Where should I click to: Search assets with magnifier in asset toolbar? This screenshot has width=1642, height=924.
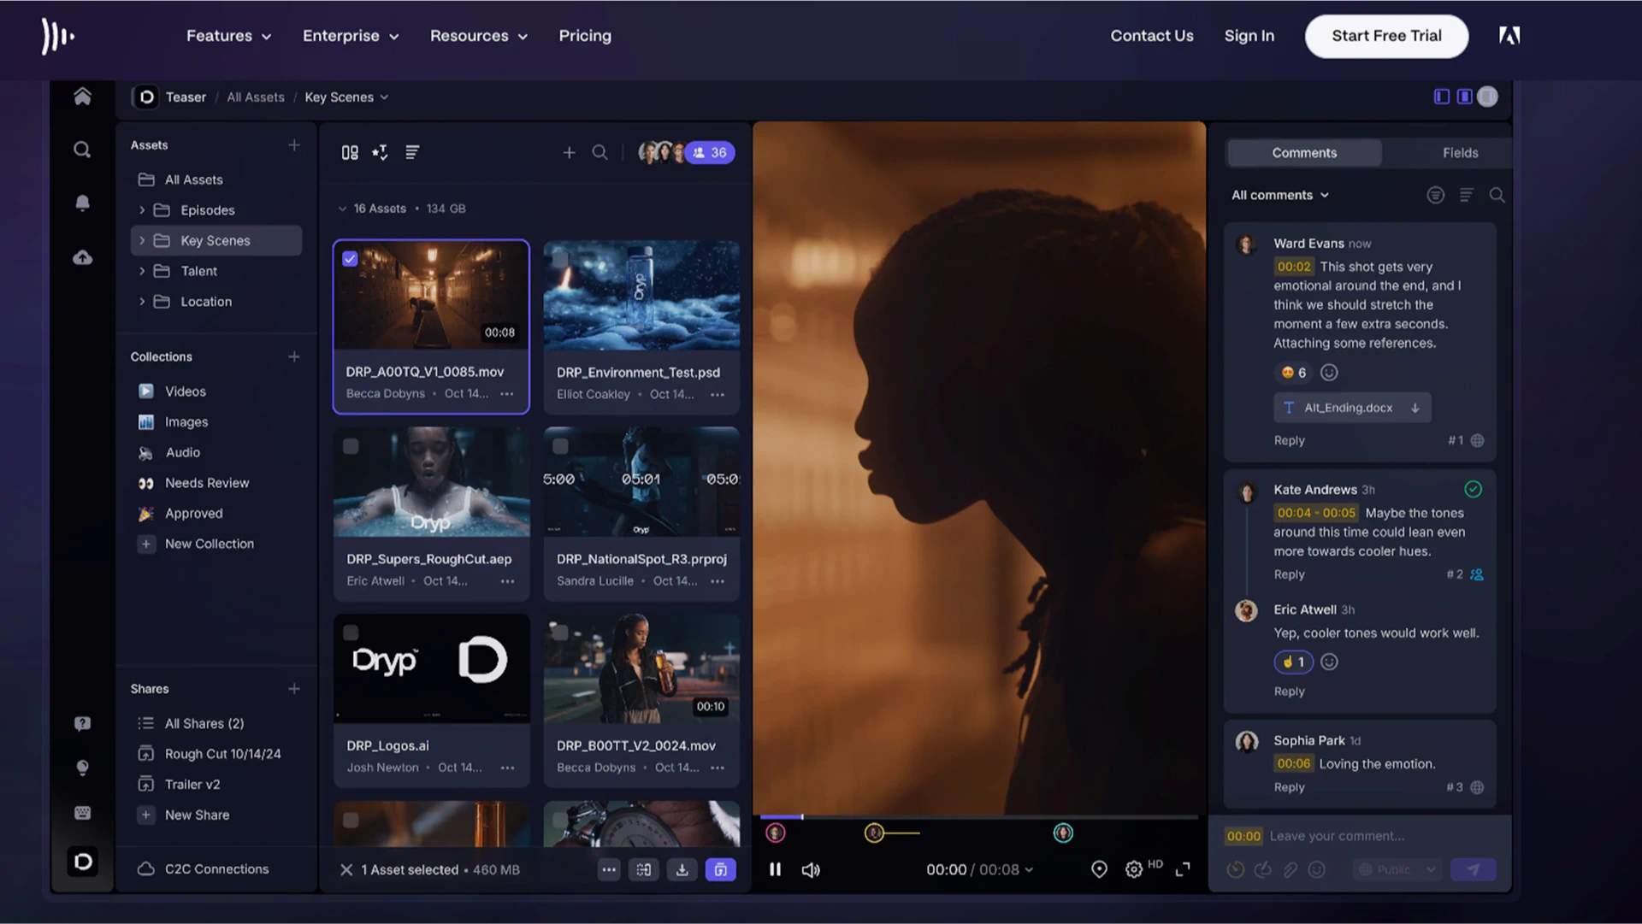tap(600, 152)
